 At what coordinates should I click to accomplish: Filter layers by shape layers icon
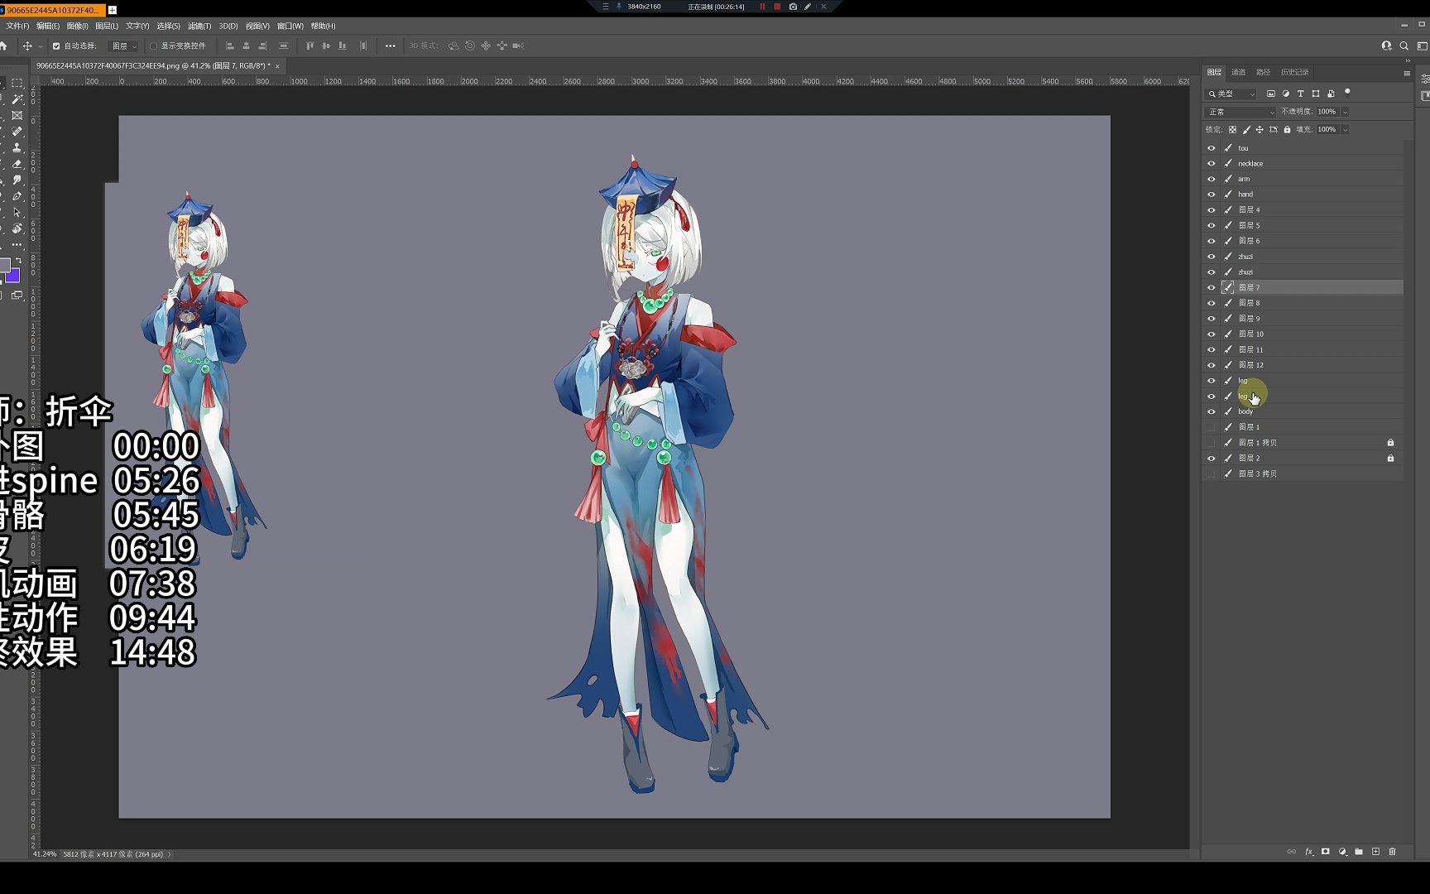1316,94
